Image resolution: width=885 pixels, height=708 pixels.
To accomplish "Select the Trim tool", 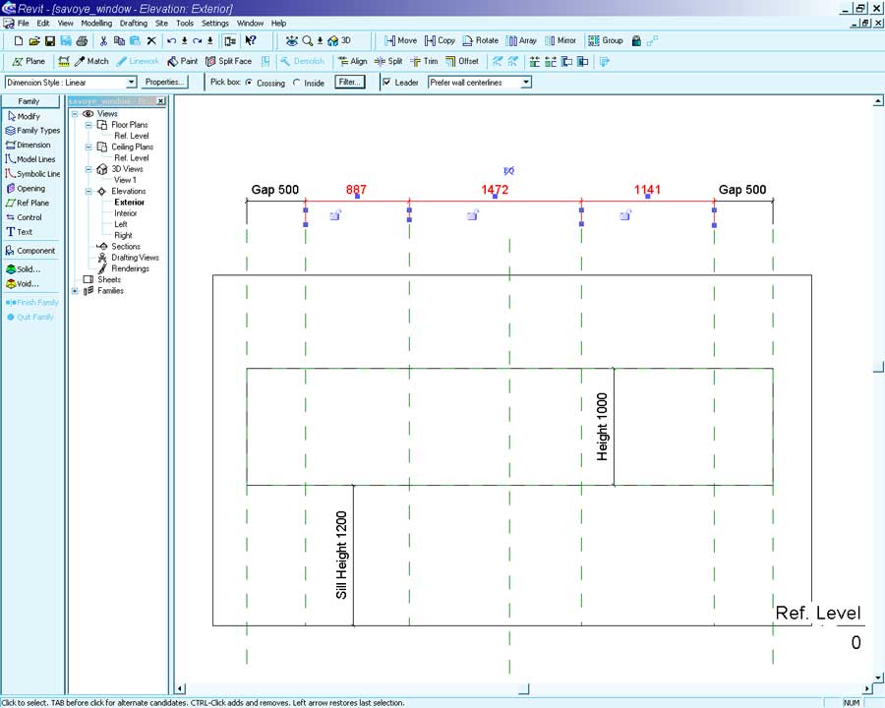I will (x=424, y=62).
